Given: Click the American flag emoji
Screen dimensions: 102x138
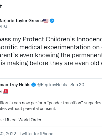Looking at the screenshot, I should coord(46,21).
